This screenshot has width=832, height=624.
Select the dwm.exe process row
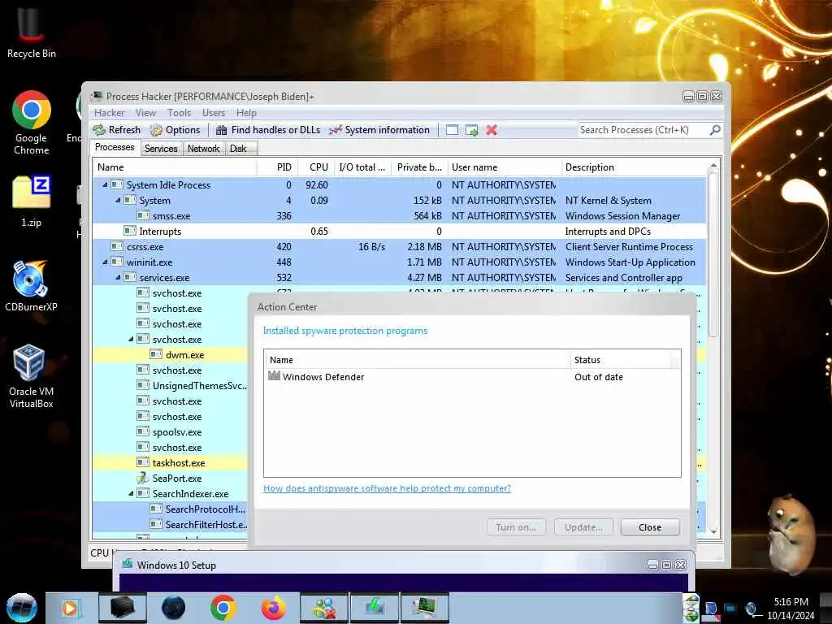(170, 354)
